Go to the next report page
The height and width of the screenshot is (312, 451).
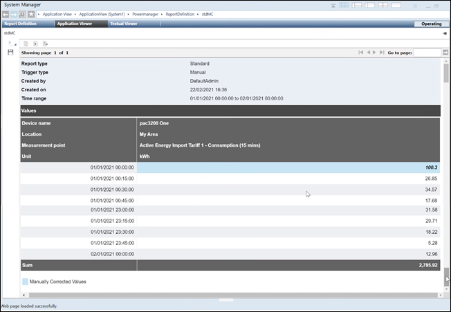click(x=374, y=53)
